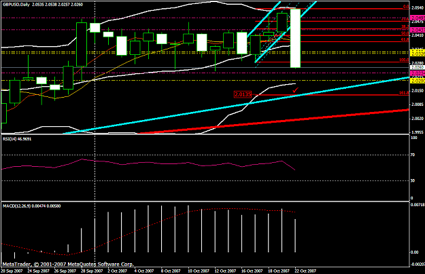
Task: Select the red 2.0135 price label box
Action: [x=243, y=94]
